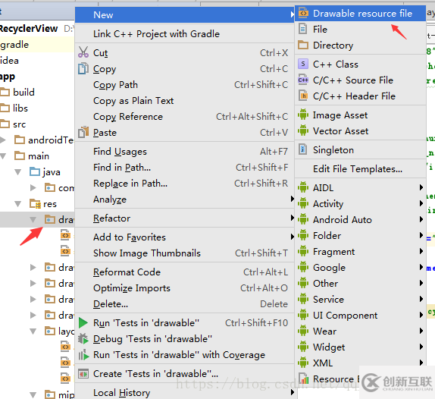The height and width of the screenshot is (399, 435).
Task: Click the Cut scissors icon
Action: [83, 52]
